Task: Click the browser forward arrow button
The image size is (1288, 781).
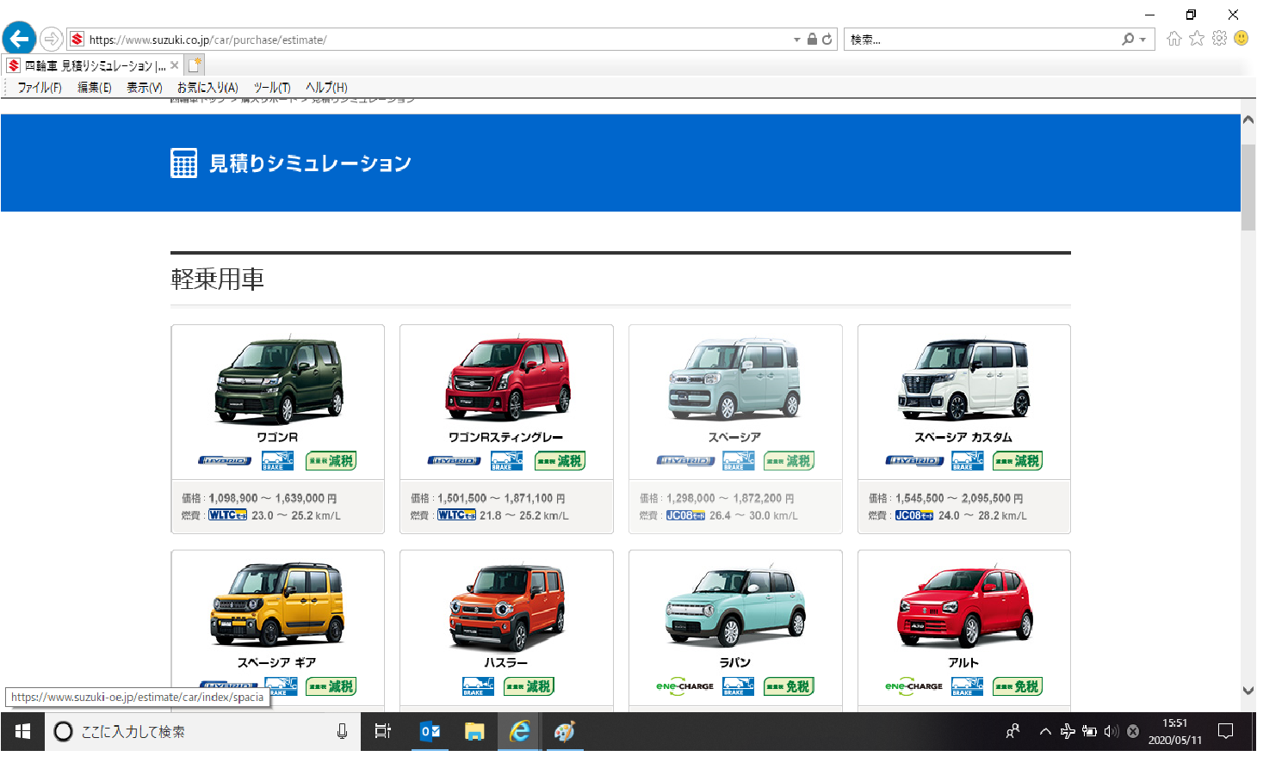Action: [x=52, y=39]
